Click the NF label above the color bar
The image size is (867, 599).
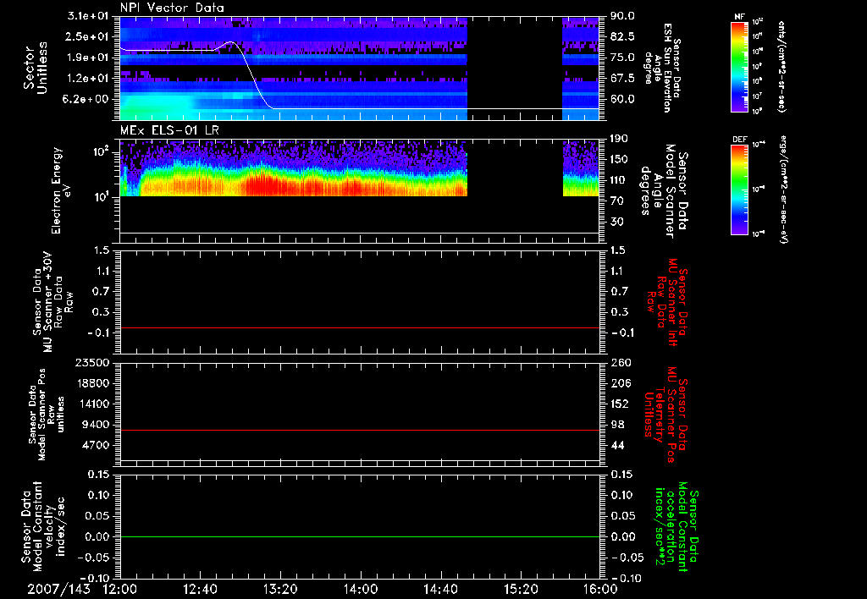click(x=739, y=17)
